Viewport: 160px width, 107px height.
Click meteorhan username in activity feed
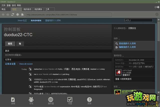pyautogui.click(x=38, y=69)
